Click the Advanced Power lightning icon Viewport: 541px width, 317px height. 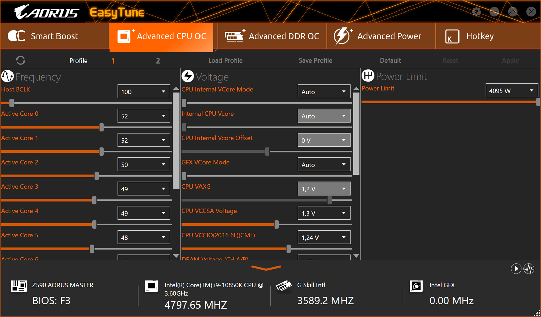343,36
